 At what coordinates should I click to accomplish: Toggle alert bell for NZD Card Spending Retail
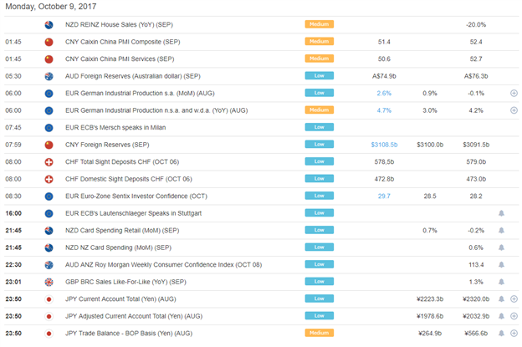(x=501, y=230)
